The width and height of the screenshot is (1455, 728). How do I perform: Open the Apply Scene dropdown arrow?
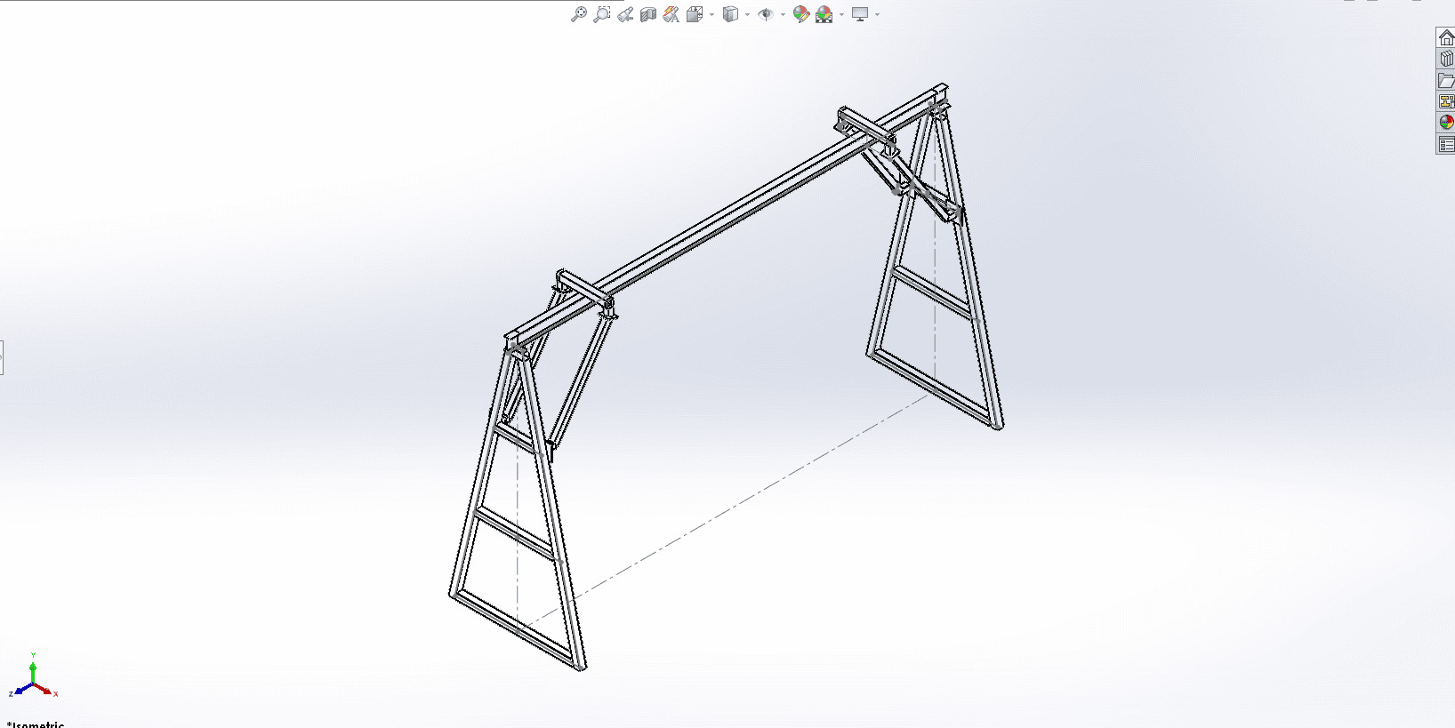click(841, 14)
